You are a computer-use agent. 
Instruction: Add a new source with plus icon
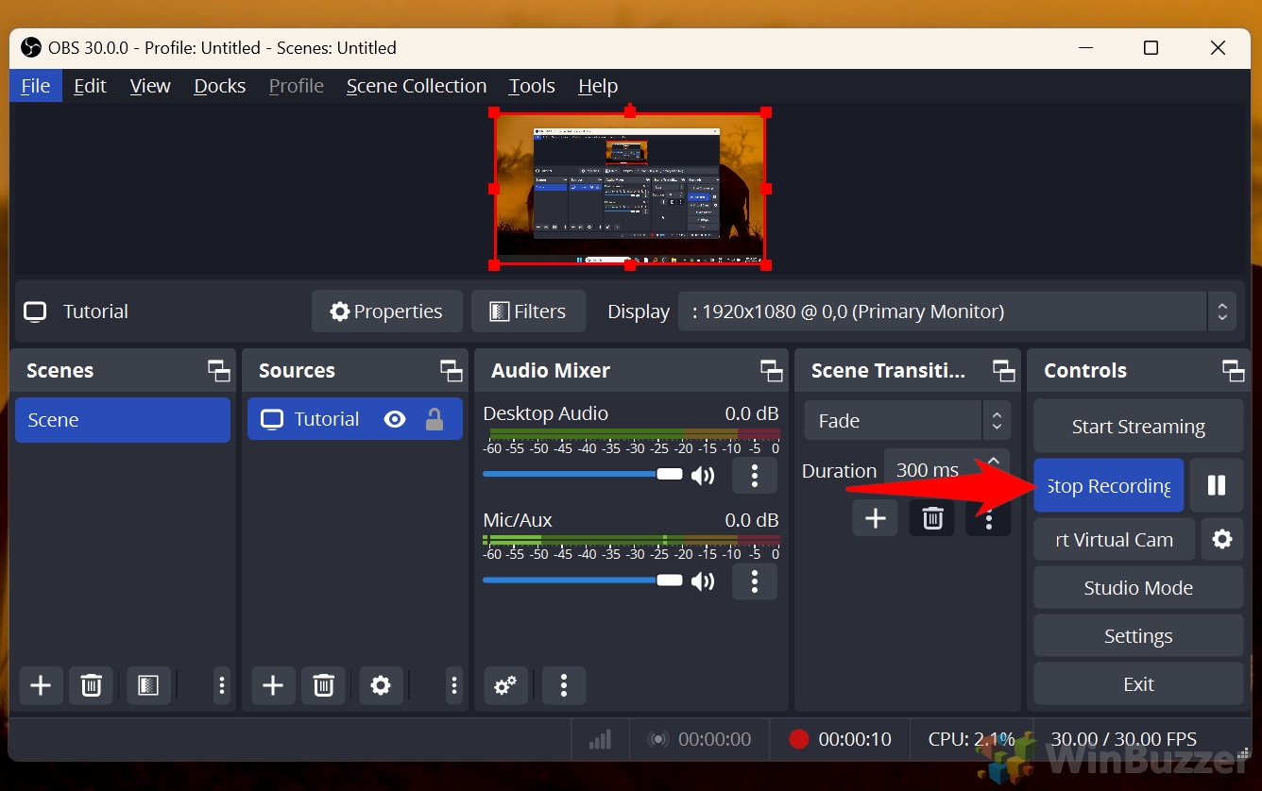(273, 685)
